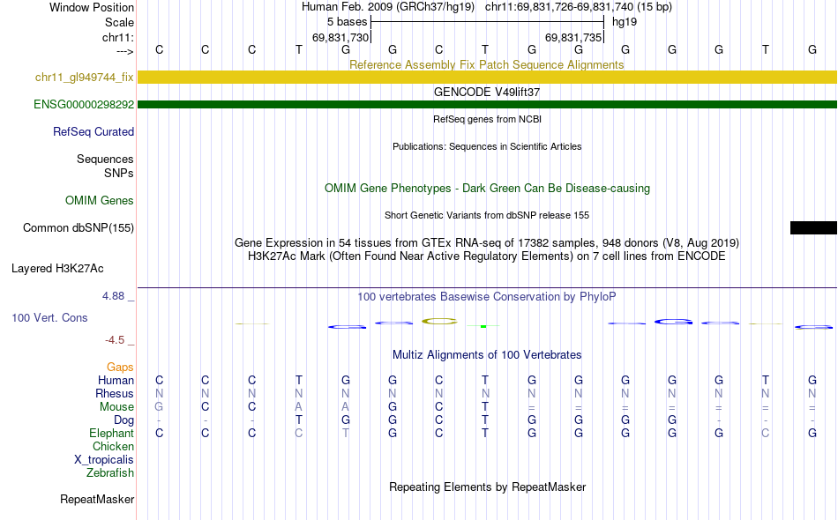Click the Human Feb. 2009 (GRCh37/hg19) text
This screenshot has height=520, width=838.
[x=388, y=7]
